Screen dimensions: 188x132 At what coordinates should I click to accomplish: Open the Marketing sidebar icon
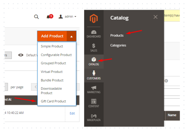(x=94, y=89)
